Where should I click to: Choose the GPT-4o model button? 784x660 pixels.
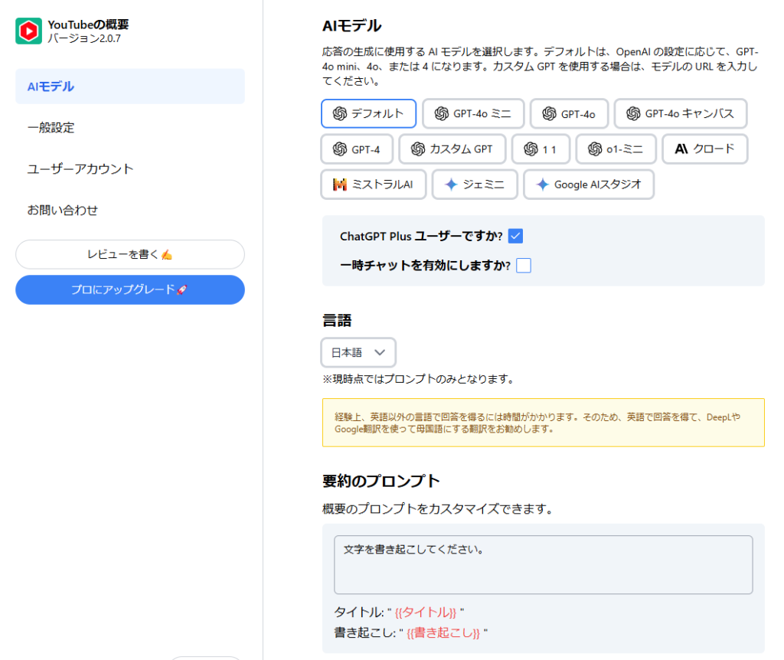(x=569, y=113)
